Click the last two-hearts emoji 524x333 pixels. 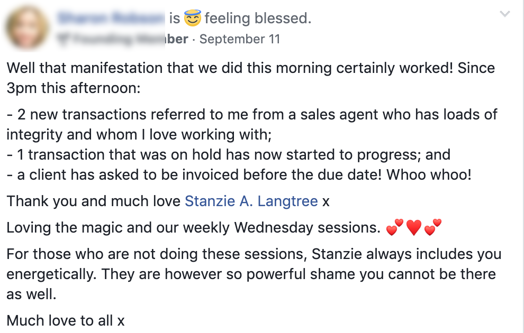(432, 228)
